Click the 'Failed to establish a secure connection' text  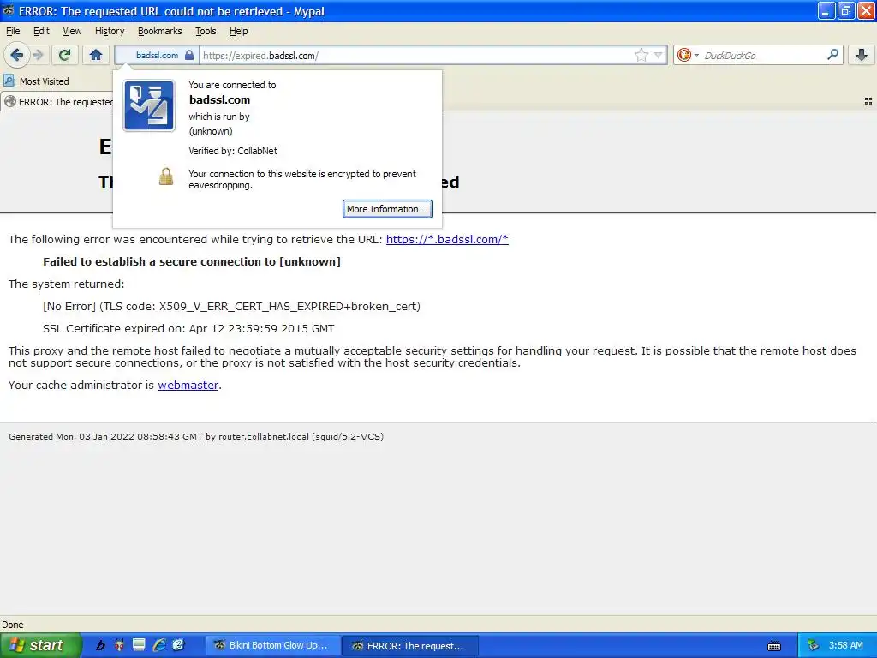[192, 261]
